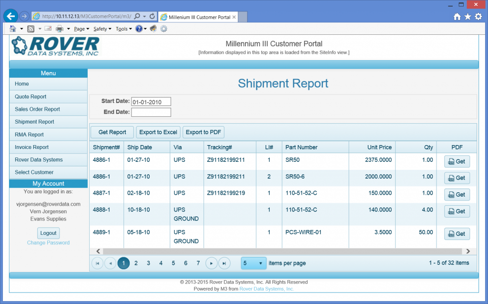Get PDF for SR50-6 shipment row

[457, 178]
